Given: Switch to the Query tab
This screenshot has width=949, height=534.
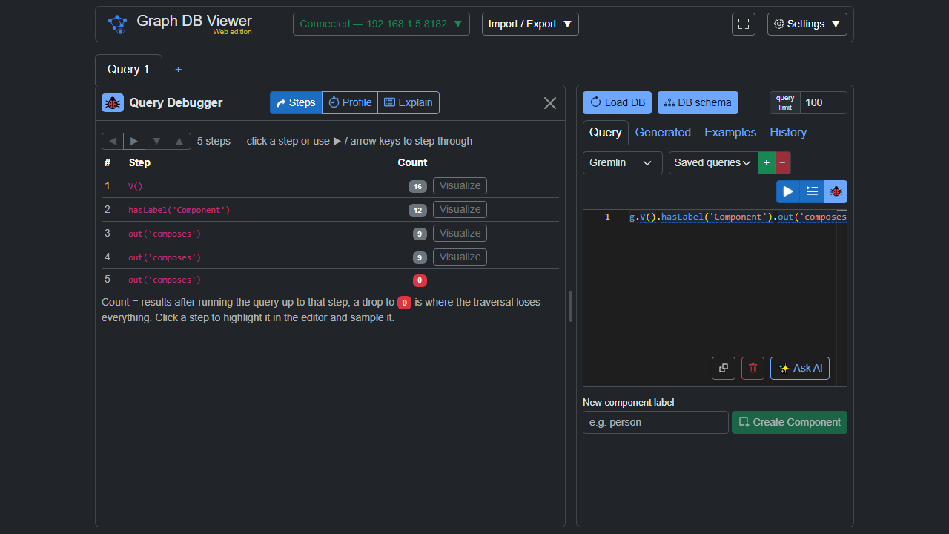Looking at the screenshot, I should (x=605, y=132).
